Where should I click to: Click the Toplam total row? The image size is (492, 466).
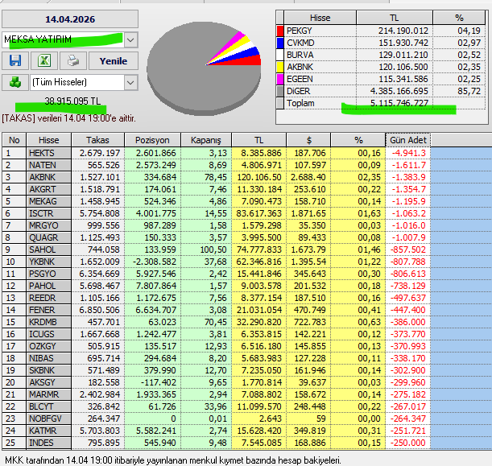(x=381, y=103)
